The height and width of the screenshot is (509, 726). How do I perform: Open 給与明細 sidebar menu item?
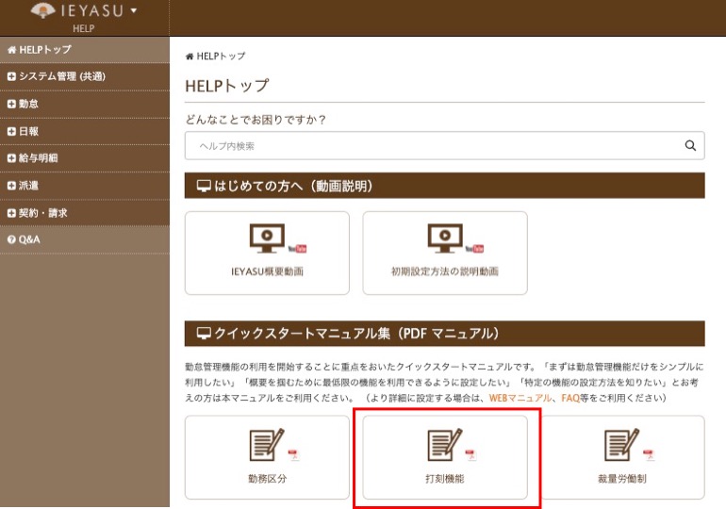point(85,158)
